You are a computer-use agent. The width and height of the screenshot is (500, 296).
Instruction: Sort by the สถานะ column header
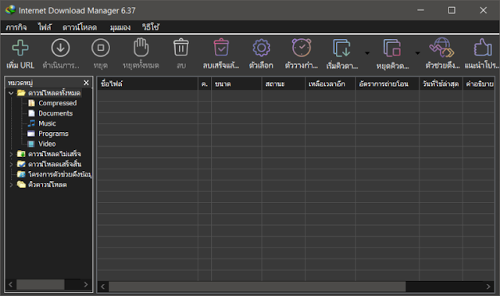[x=284, y=84]
